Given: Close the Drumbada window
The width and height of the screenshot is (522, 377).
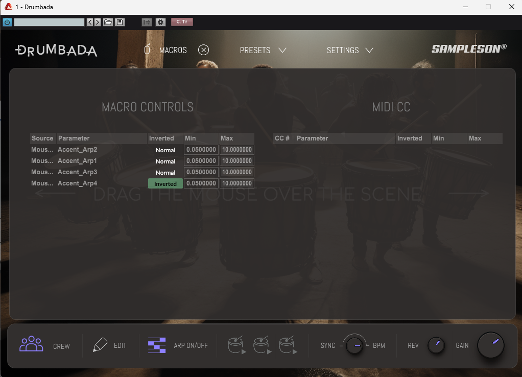Looking at the screenshot, I should (512, 7).
